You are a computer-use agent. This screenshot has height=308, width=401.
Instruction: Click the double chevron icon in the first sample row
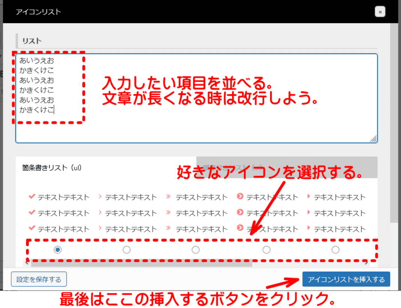coord(168,196)
